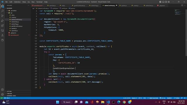Click the Prettier status bar button
The width and height of the screenshot is (187, 105).
click(x=176, y=98)
